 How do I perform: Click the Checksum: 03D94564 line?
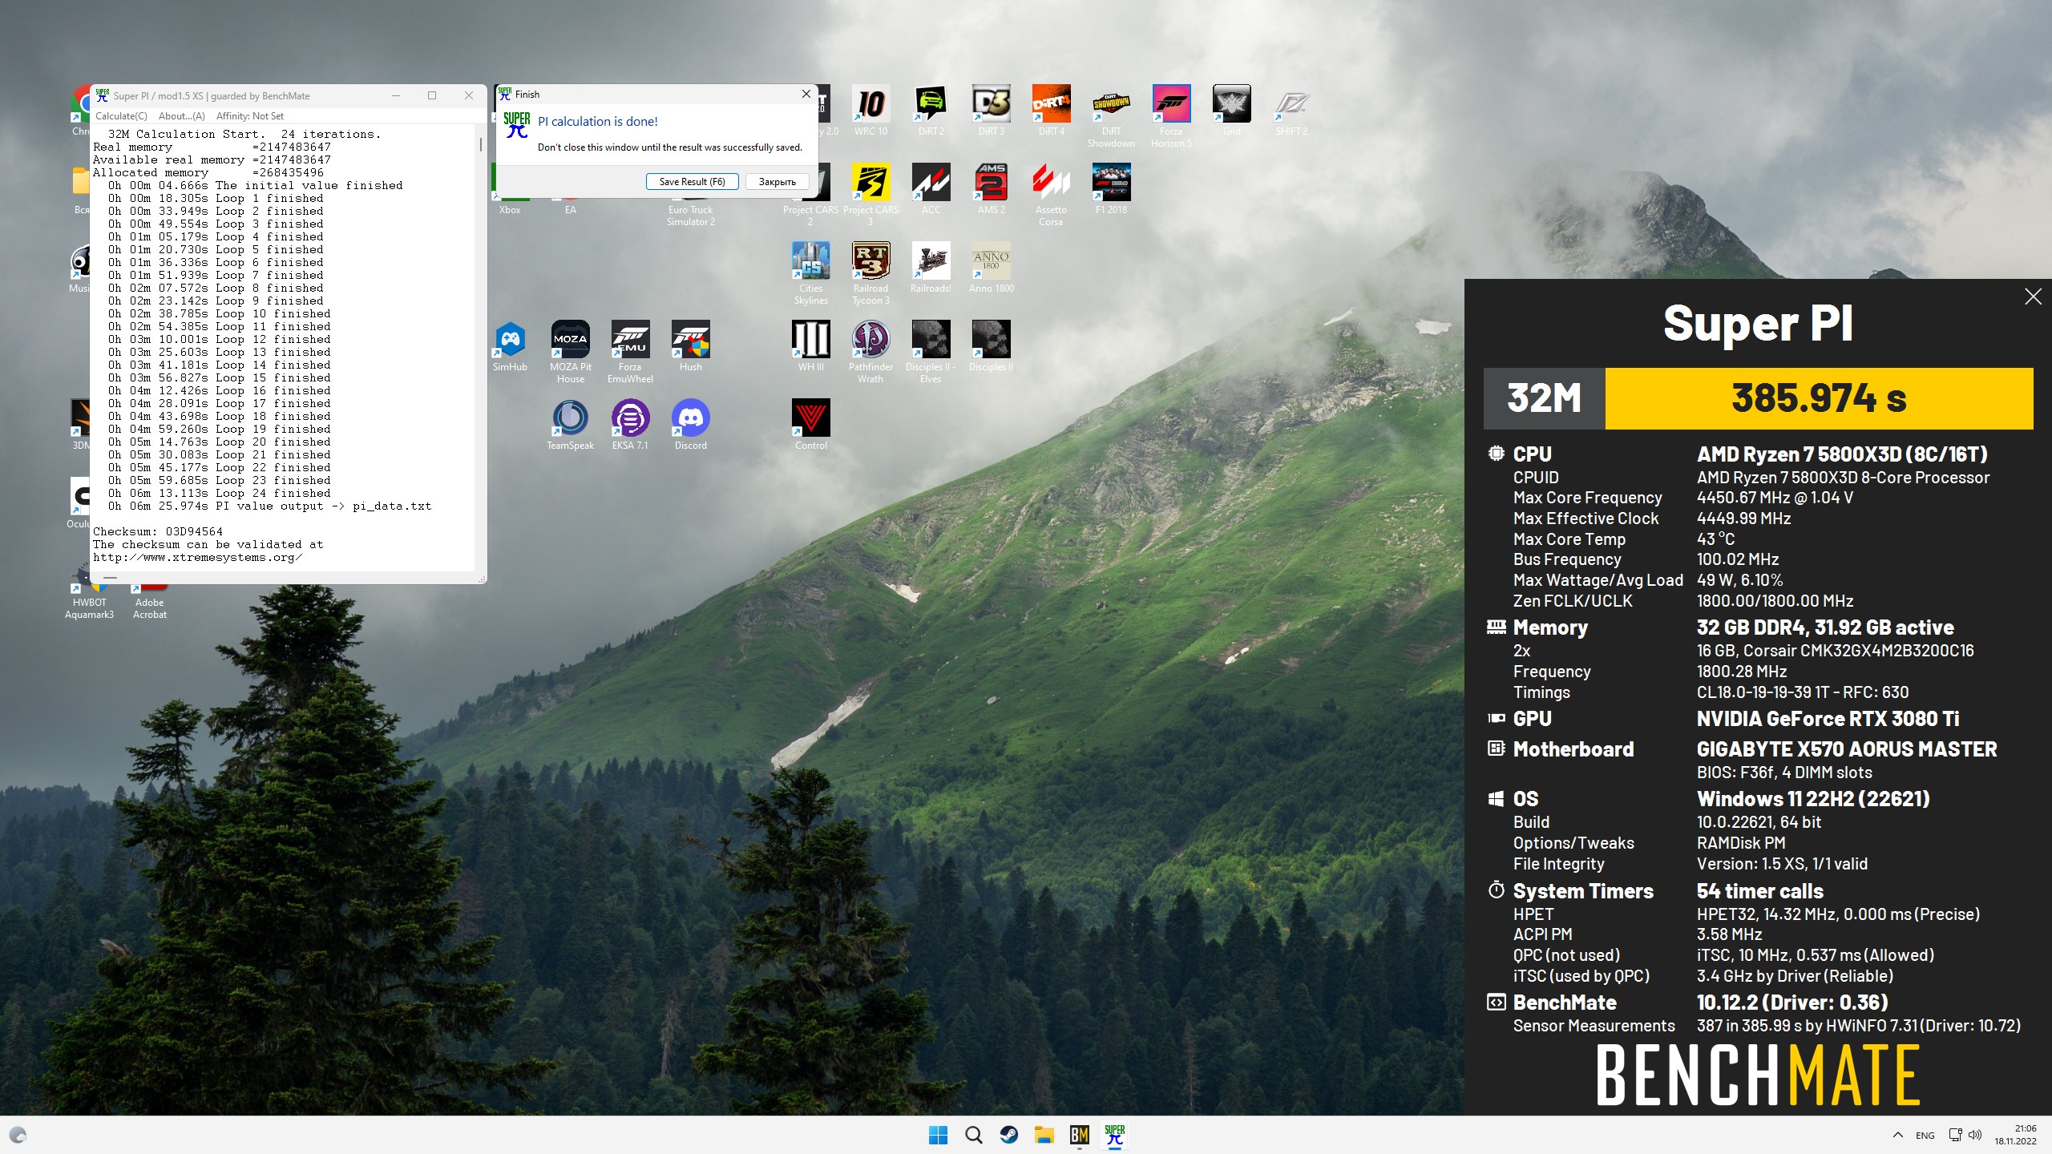[x=158, y=531]
